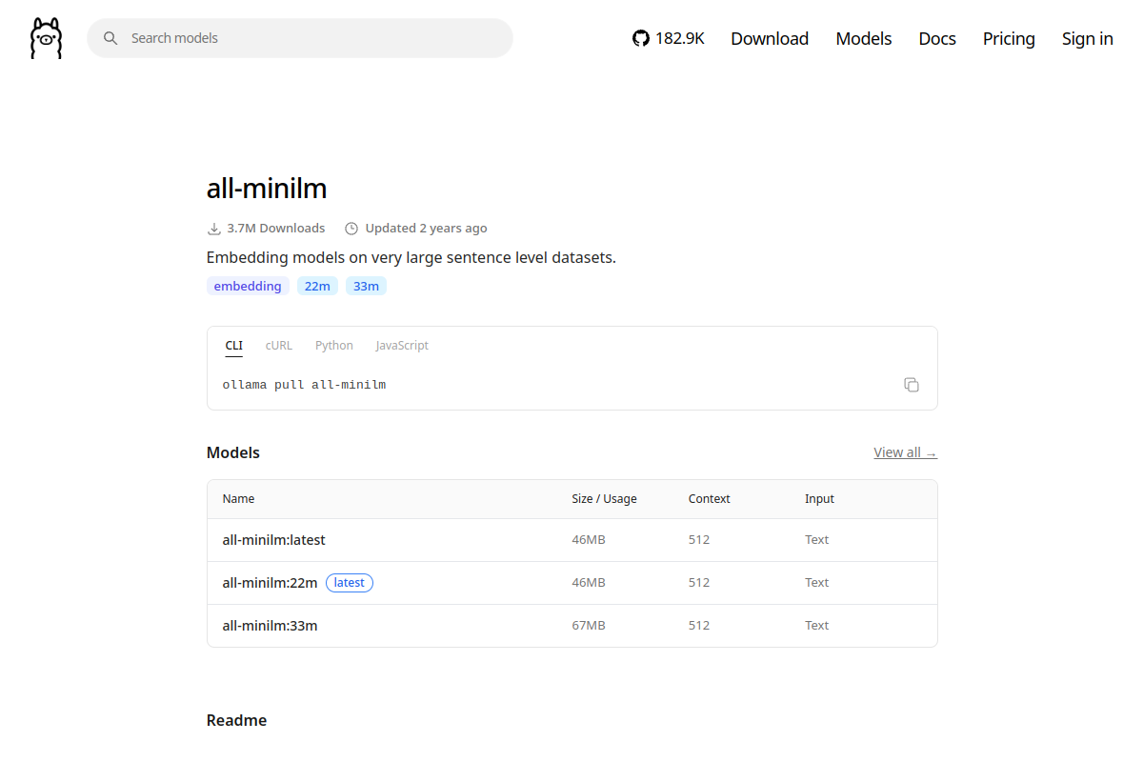1143x762 pixels.
Task: Click the ollama pull all-minilm command text
Action: click(305, 385)
